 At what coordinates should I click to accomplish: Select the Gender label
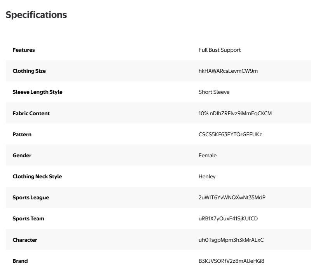22,156
